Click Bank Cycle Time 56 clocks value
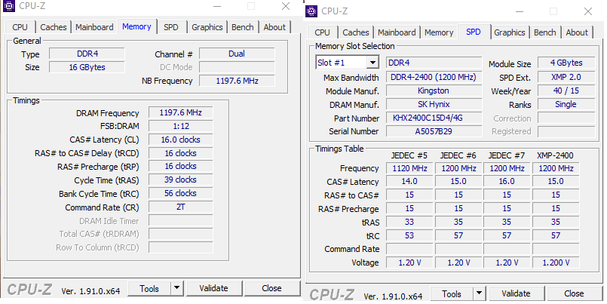The image size is (607, 304). pos(181,194)
